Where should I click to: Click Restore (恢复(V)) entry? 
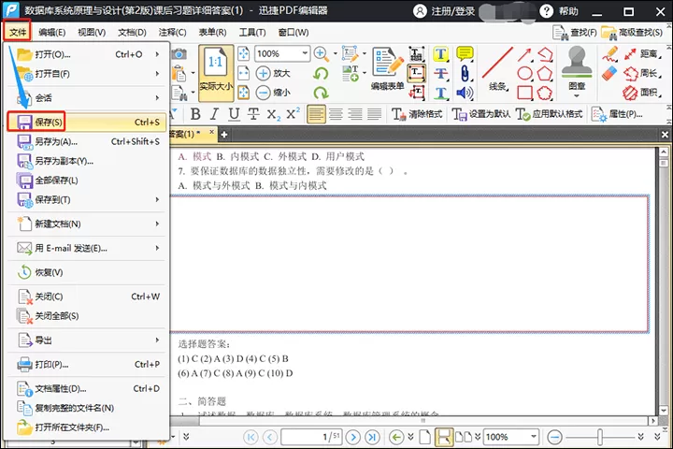pyautogui.click(x=86, y=272)
